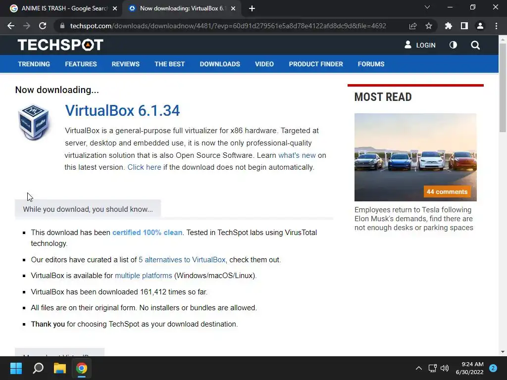Open the clock showing 9:24 AM
The image size is (507, 380).
[x=469, y=368]
